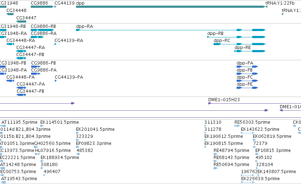Click the AT19543.5prime EST label
The height and width of the screenshot is (184, 301).
19,179
